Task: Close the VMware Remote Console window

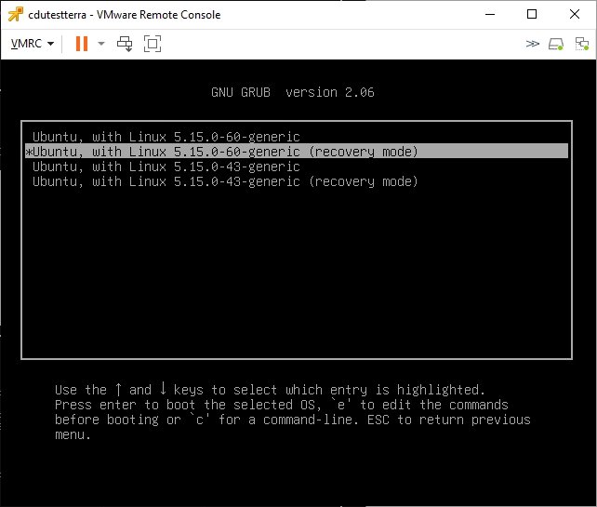Action: click(575, 14)
